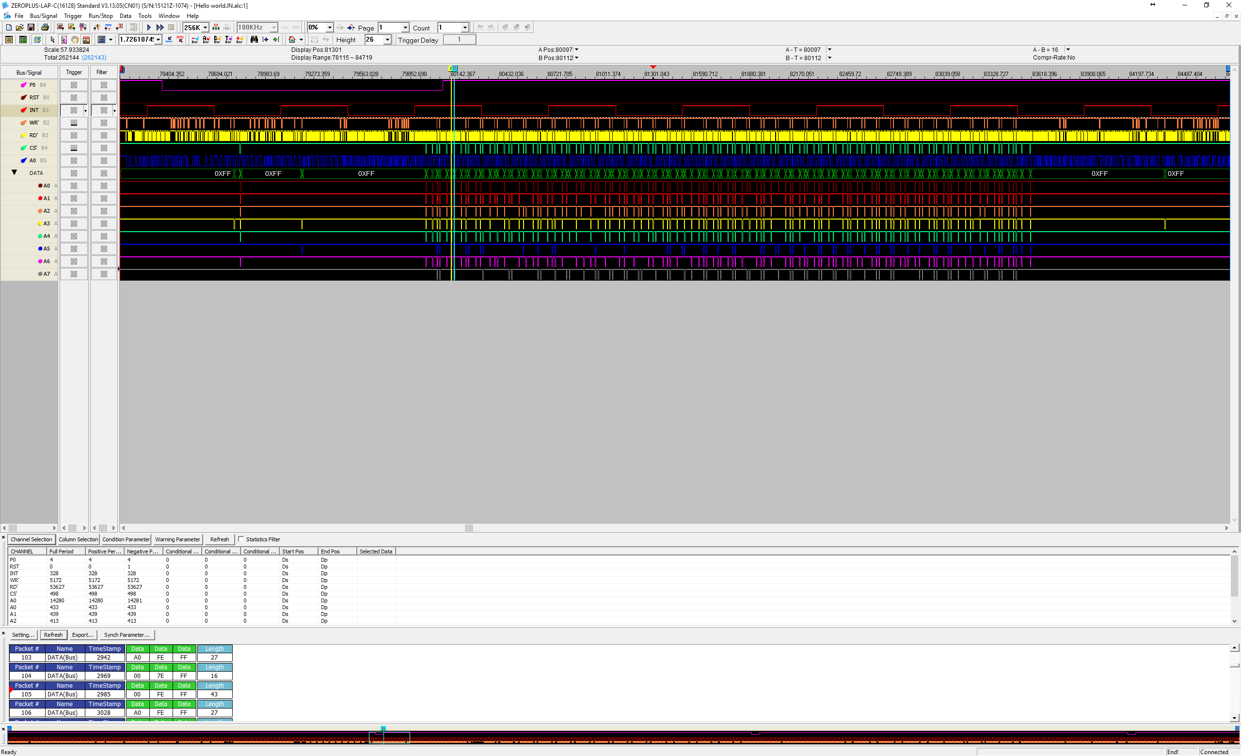This screenshot has width=1241, height=756.
Task: Open the Run/Stop menu
Action: (x=100, y=16)
